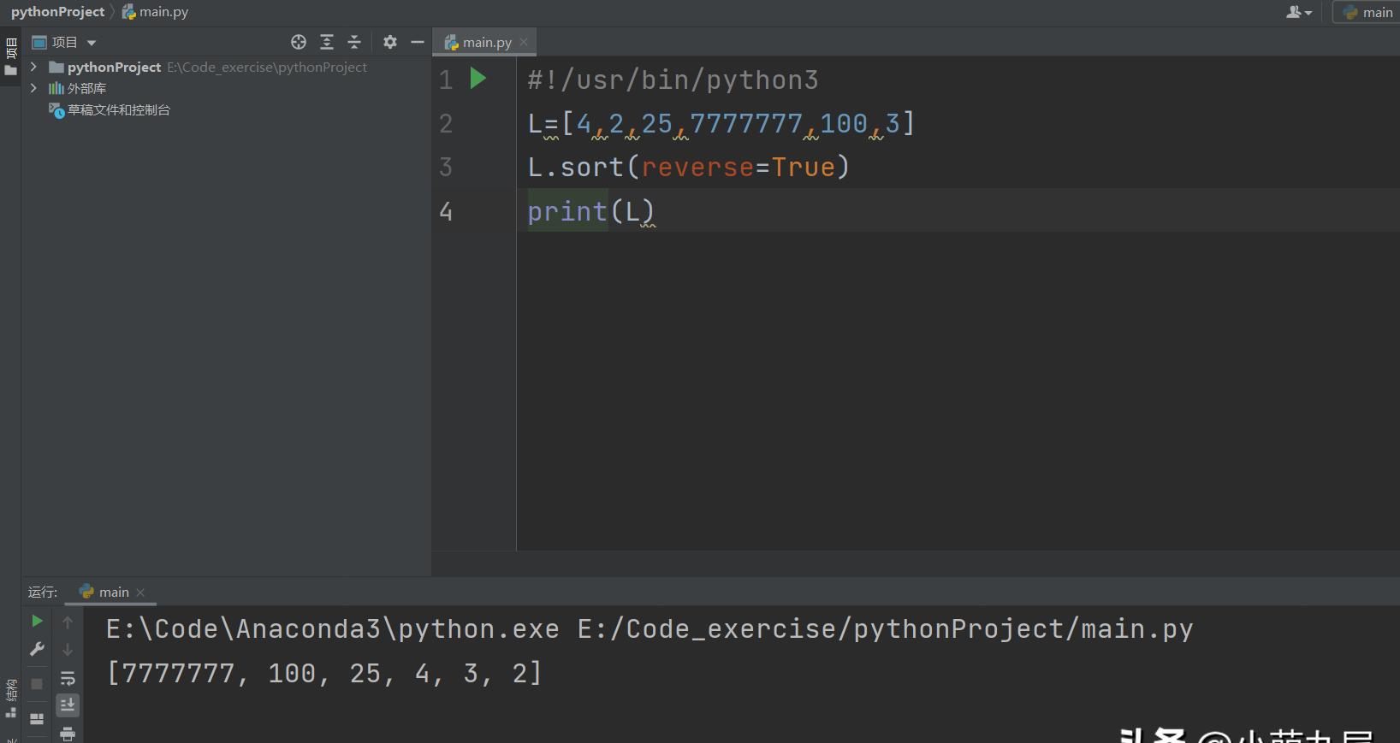This screenshot has width=1400, height=743.
Task: Click main.py breadcrumb in navigation bar
Action: 155,12
